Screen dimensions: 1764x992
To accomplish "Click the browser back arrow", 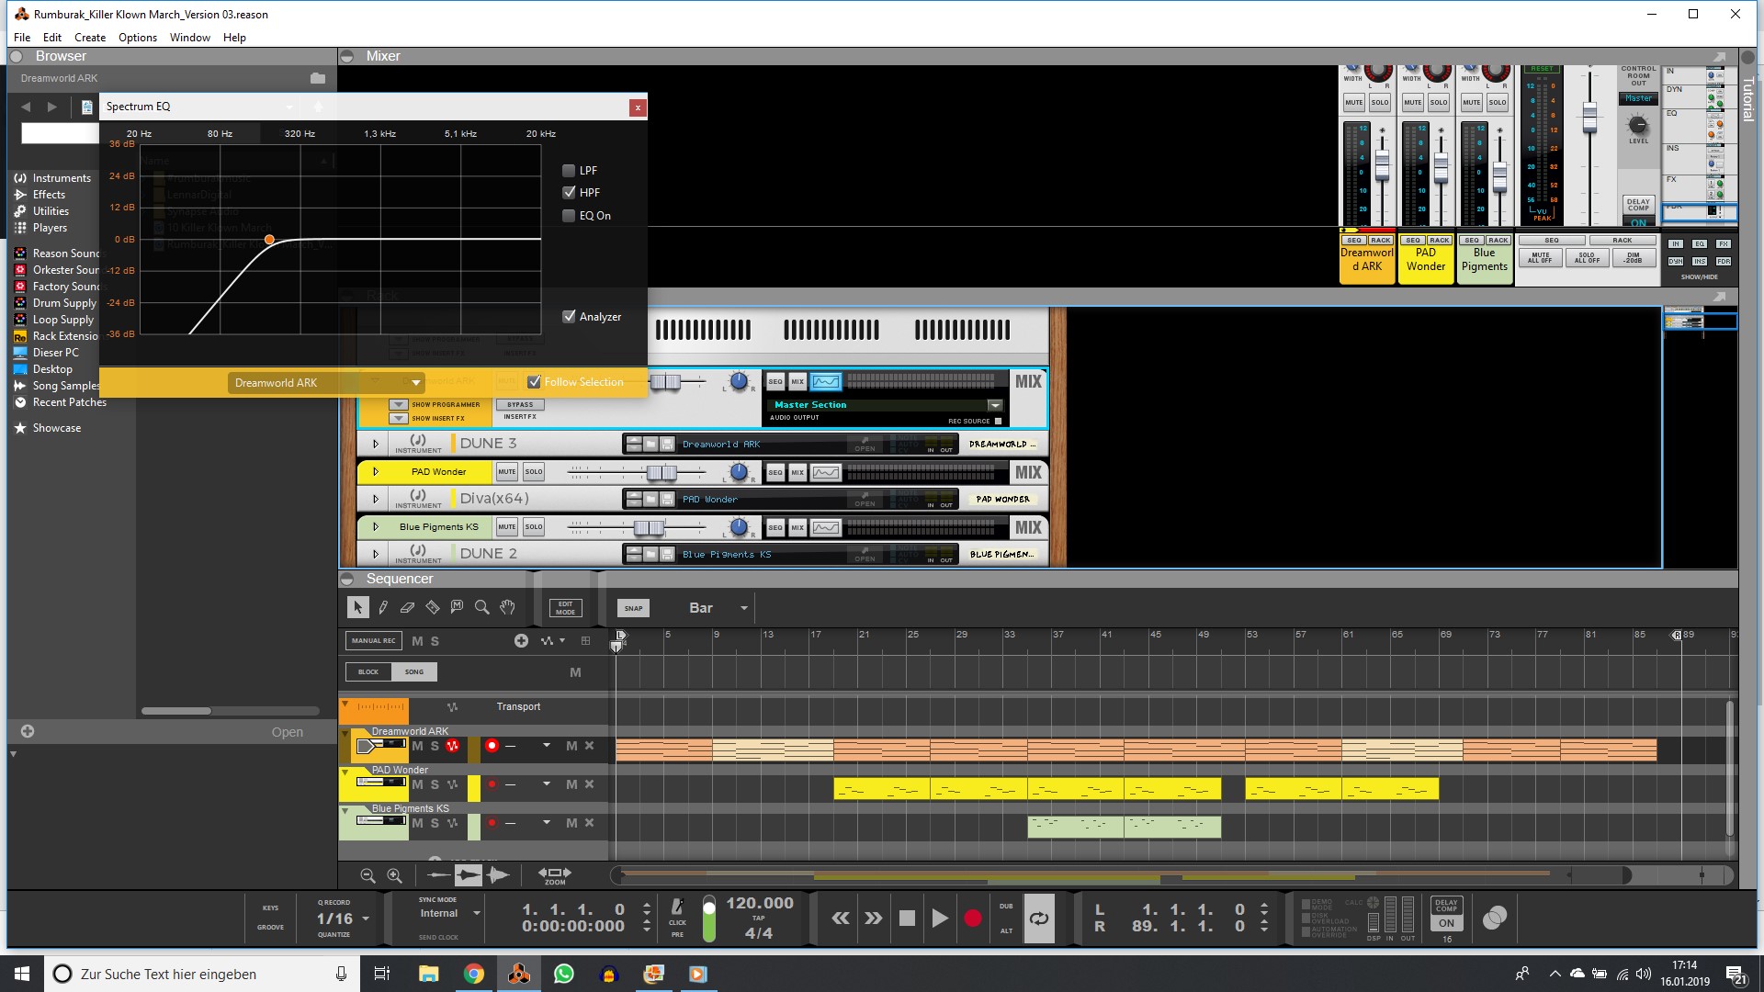I will pos(26,107).
